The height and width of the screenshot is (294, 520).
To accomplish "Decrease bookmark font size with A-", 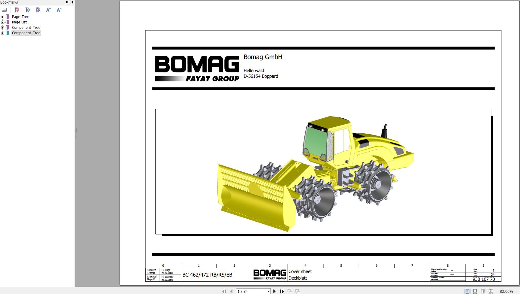I will (x=59, y=10).
